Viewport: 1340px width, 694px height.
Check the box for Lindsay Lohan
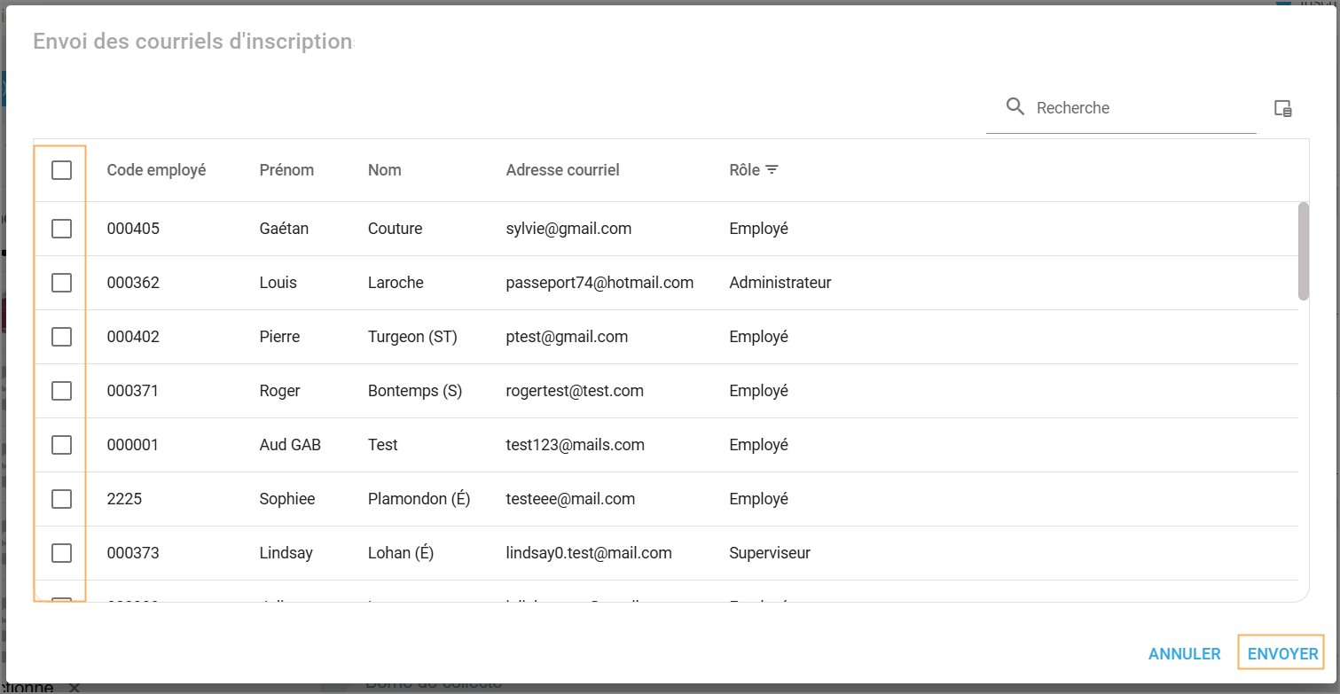(x=61, y=553)
